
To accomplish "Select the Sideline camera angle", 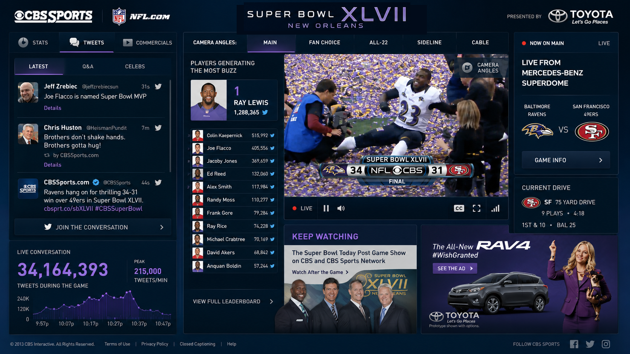I will 429,43.
